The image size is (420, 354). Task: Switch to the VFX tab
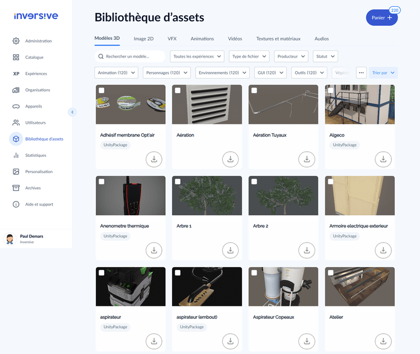click(x=172, y=39)
